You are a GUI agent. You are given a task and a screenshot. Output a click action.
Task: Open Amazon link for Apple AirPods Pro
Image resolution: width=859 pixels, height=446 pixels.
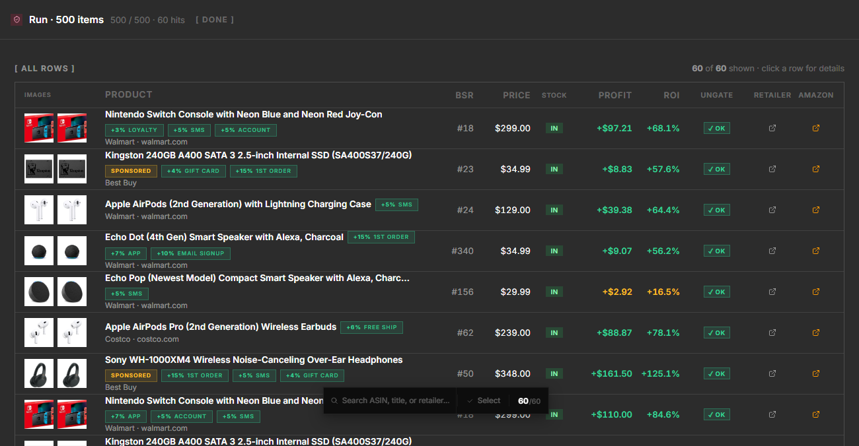click(x=816, y=333)
